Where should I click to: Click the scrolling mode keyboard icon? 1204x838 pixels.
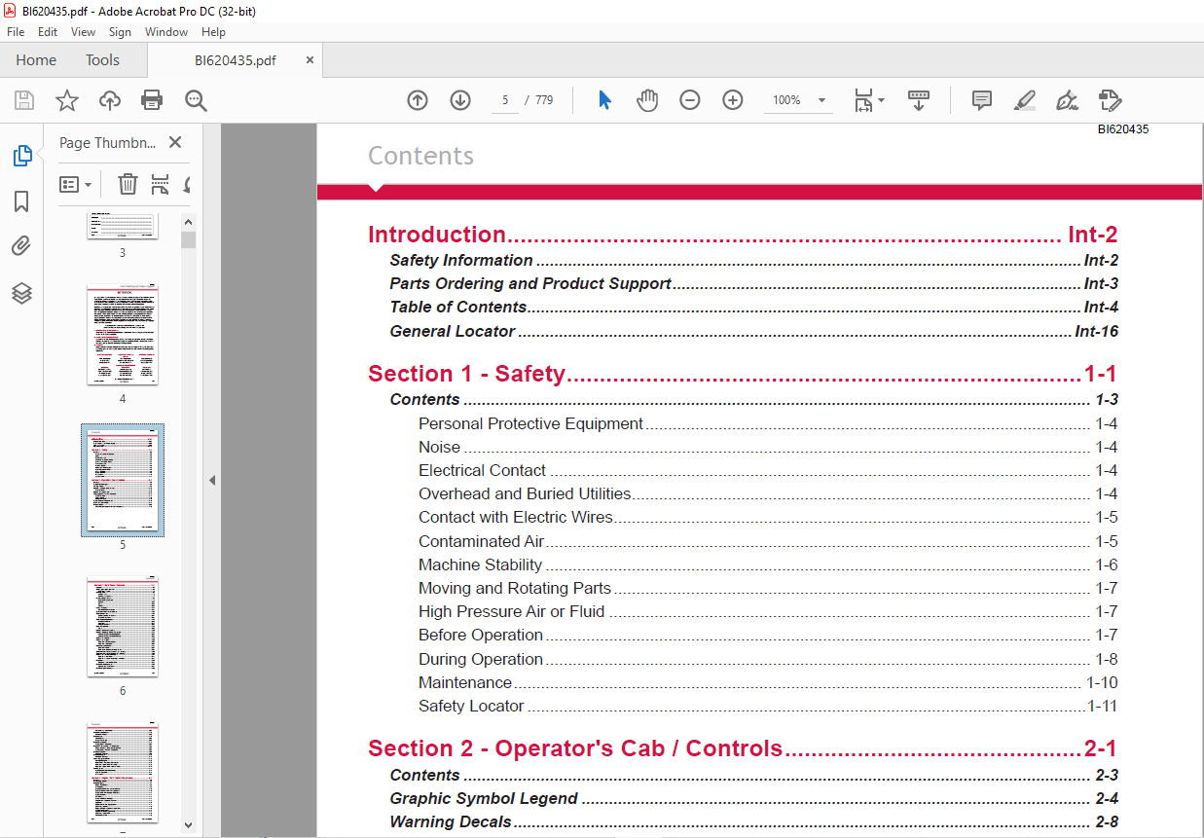(919, 100)
